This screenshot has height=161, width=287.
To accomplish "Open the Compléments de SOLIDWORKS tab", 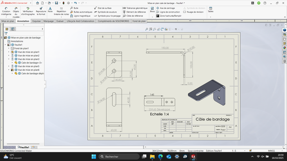I will click(113, 21).
